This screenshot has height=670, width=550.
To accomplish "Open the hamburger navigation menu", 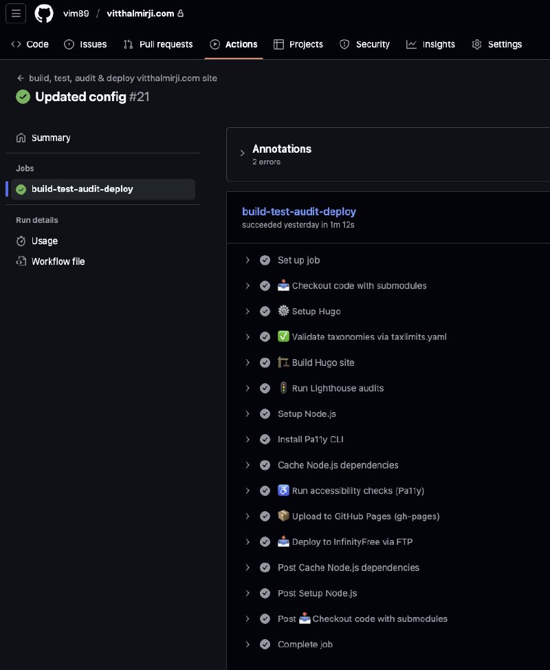I will 16,13.
